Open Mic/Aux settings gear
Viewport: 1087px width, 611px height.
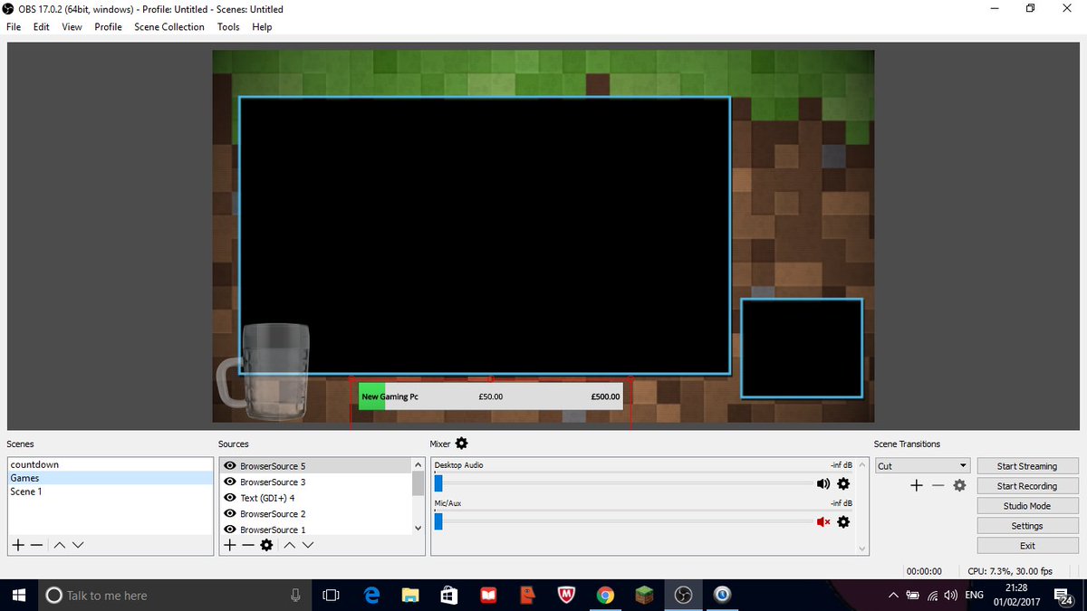coord(843,522)
